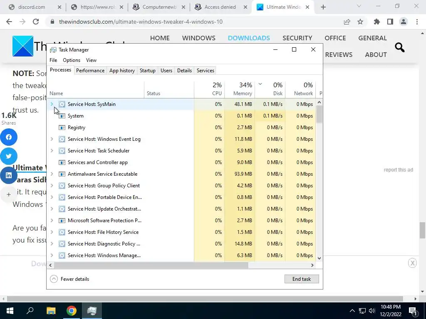Open Chrome side panel icon
Screen dimensions: 426x319
(390, 22)
